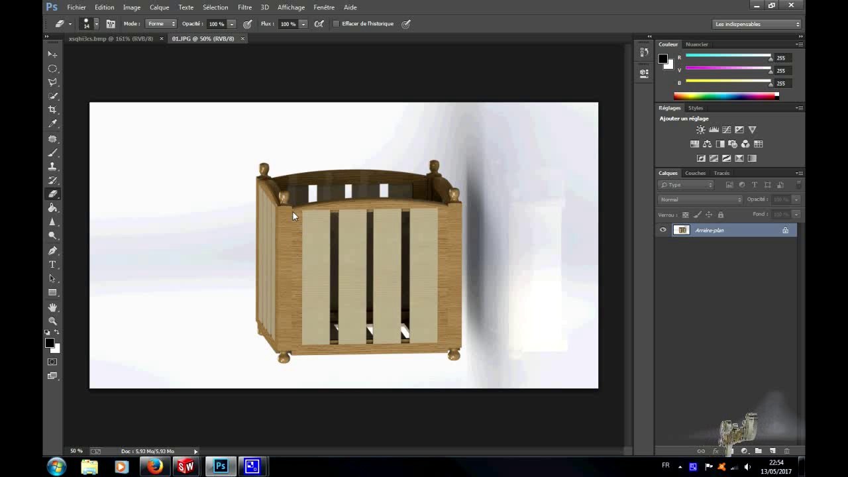Click the R color slider

[x=728, y=58]
